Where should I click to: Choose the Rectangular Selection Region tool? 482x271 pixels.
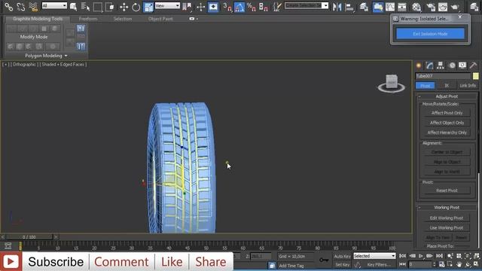coord(98,6)
